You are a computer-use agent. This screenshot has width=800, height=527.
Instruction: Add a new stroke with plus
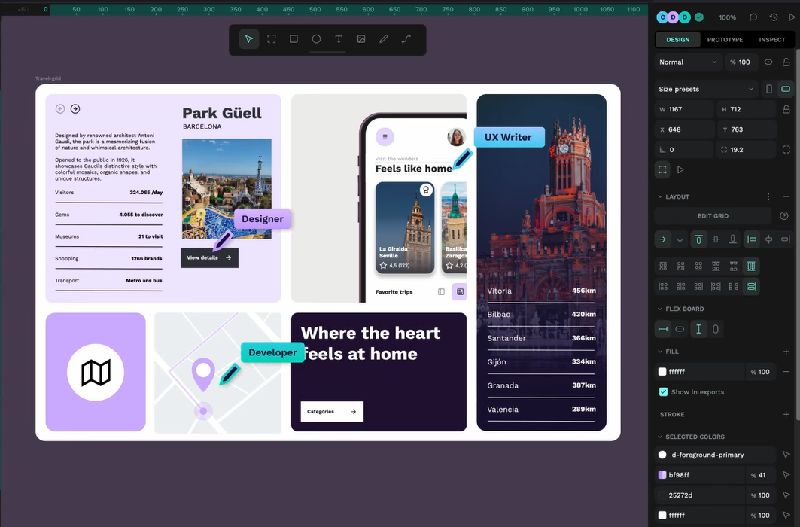point(786,415)
